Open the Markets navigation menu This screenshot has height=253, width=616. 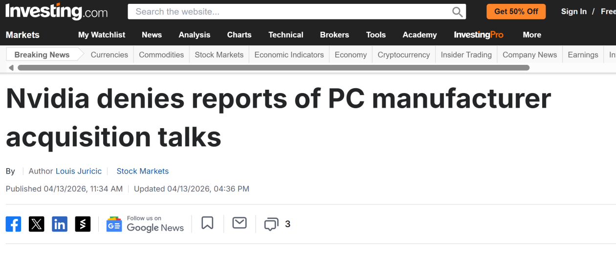[22, 35]
